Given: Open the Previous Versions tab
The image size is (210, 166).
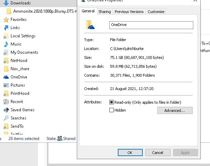Looking at the screenshot, I should coord(129,12).
